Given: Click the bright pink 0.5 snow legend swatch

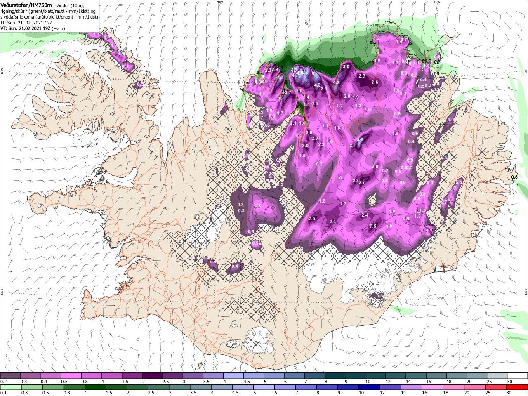Looking at the screenshot, I should pyautogui.click(x=71, y=376).
